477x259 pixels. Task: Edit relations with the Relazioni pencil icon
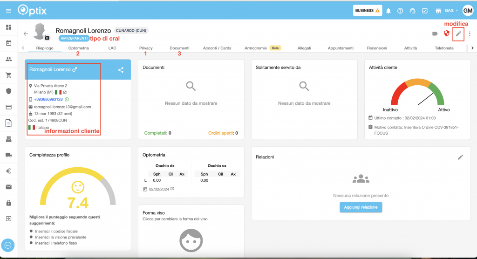point(460,157)
